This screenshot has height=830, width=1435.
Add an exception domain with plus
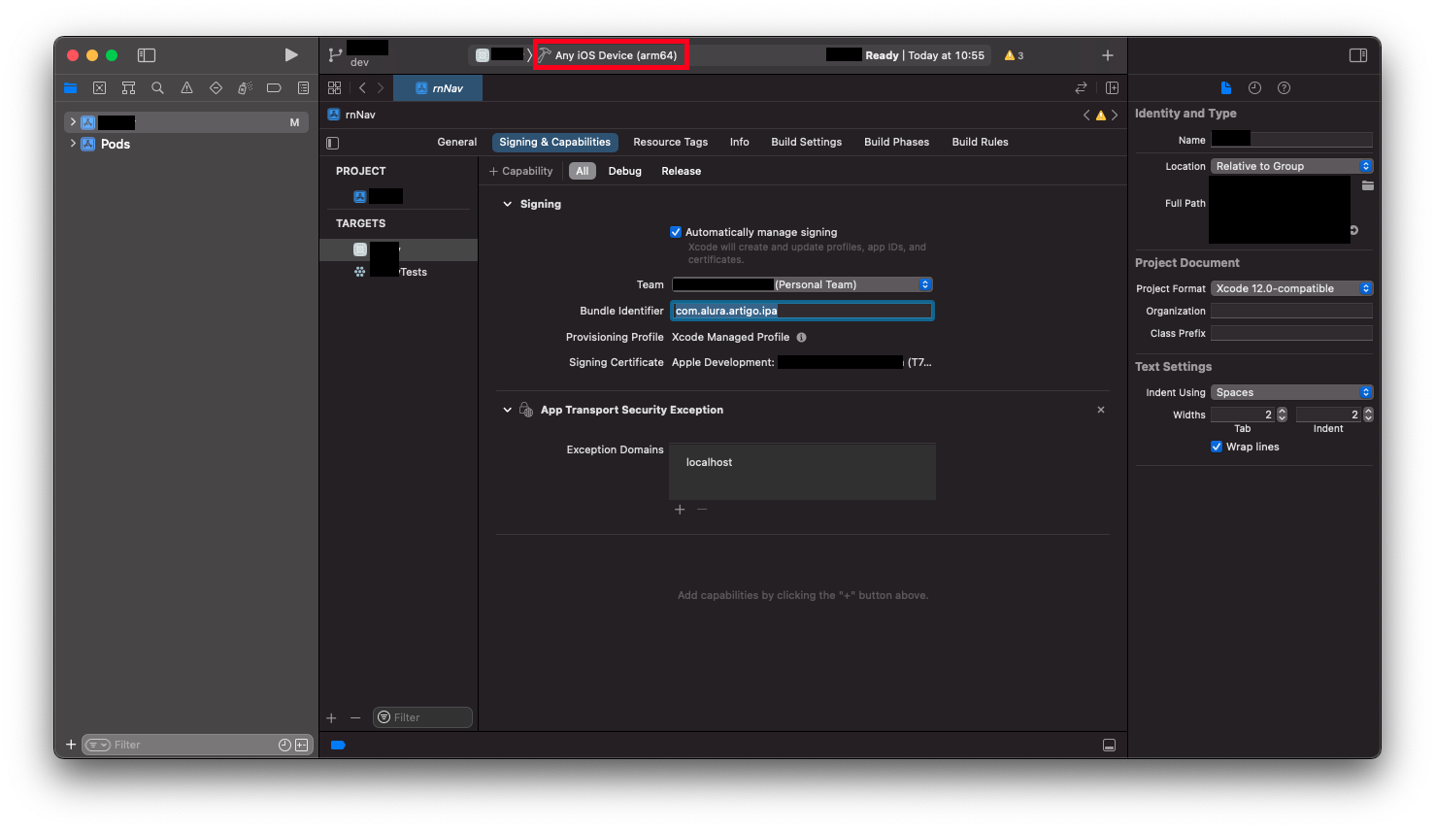coord(680,510)
